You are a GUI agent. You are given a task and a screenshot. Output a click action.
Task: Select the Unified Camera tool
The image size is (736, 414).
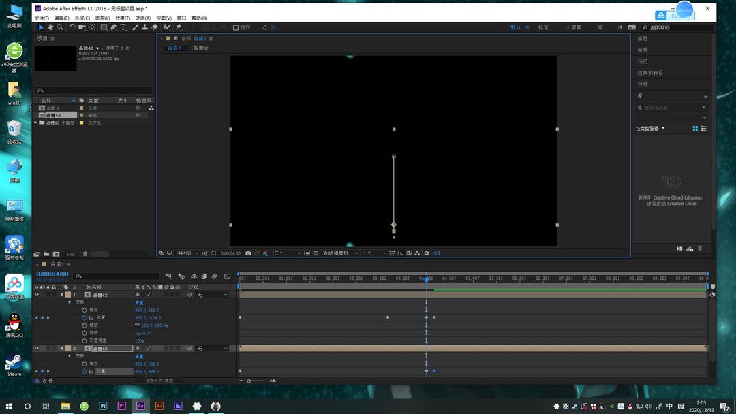(x=82, y=27)
